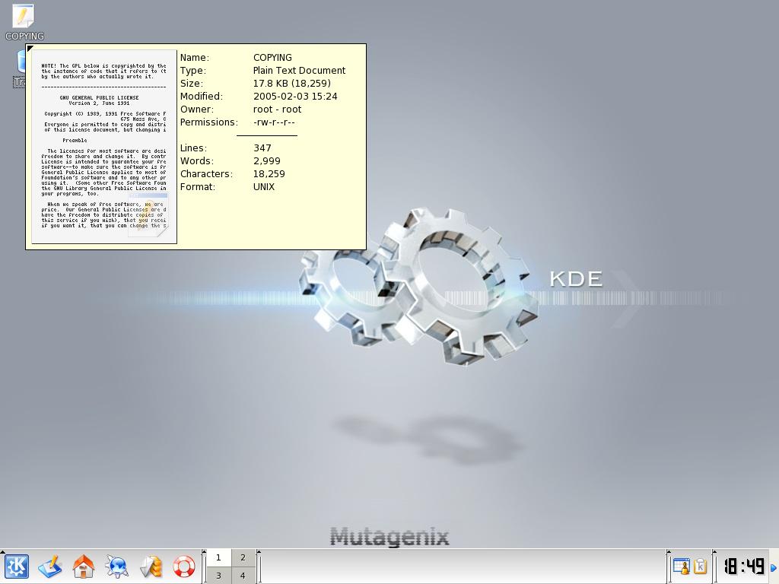Open the Klipper clipboard tray icon

(x=700, y=566)
